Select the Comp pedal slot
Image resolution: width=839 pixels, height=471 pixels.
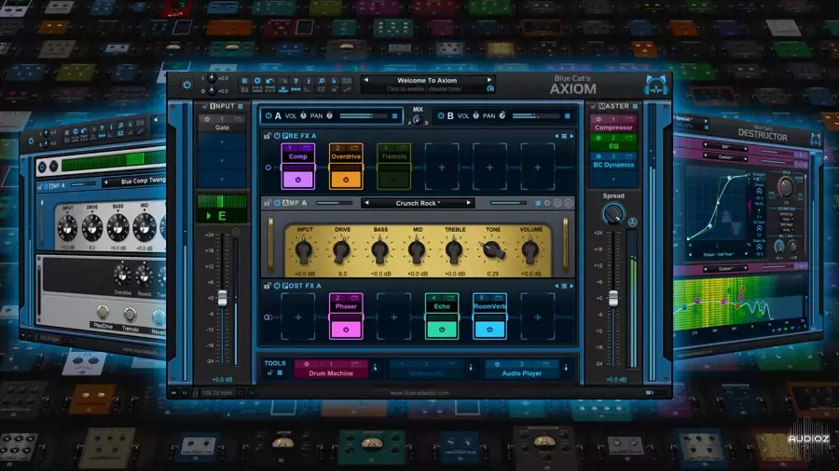click(298, 166)
